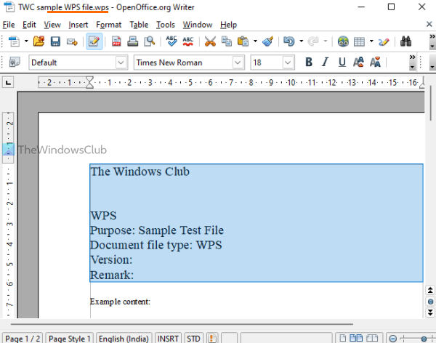Open the Window menu
Image resolution: width=436 pixels, height=343 pixels.
tap(198, 25)
